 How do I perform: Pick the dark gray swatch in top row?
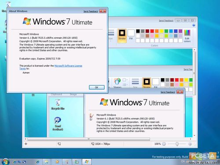pos(143,31)
